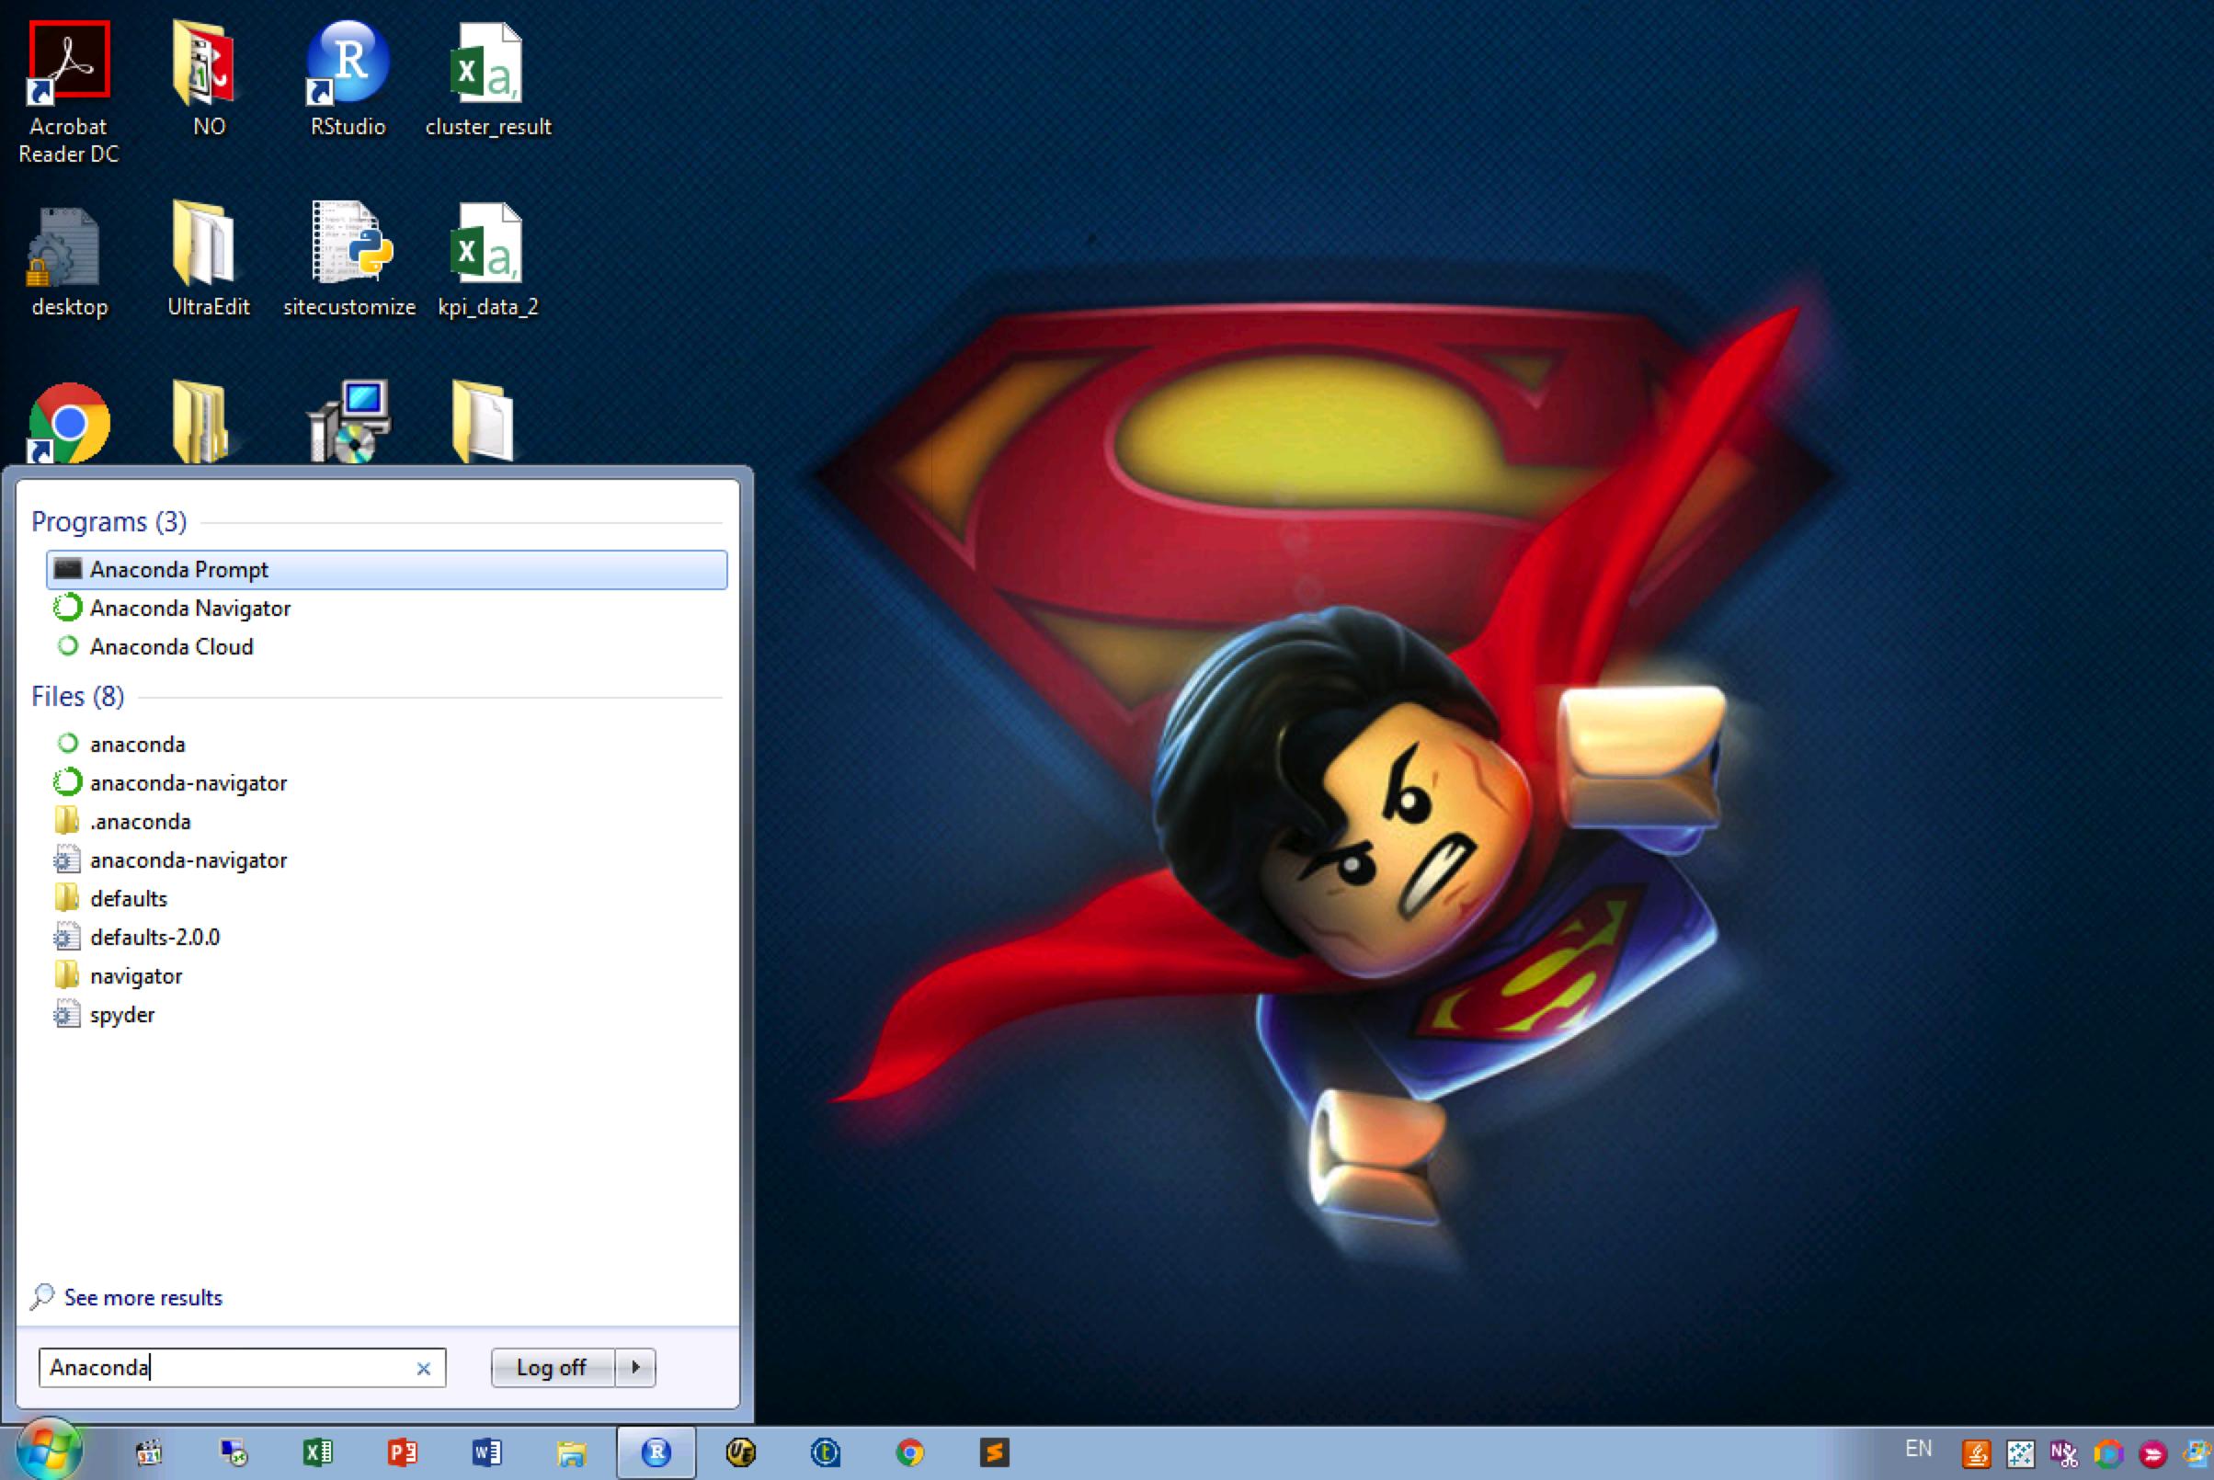Open Anaconda Prompt from search results
This screenshot has height=1480, width=2214.
[386, 570]
